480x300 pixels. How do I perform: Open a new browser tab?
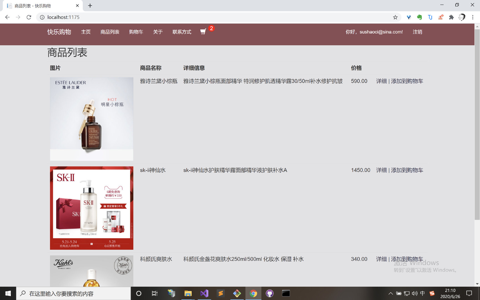coord(90,6)
